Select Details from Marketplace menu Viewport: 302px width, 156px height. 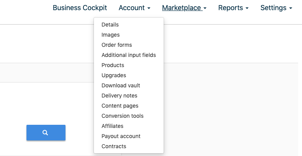(x=110, y=25)
